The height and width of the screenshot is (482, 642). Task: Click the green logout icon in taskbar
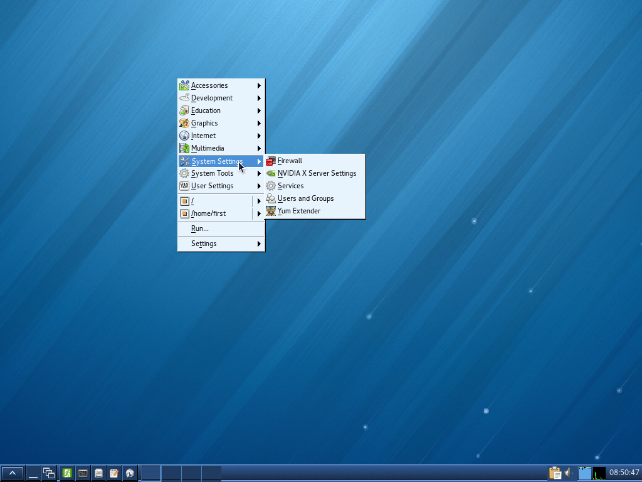click(67, 473)
